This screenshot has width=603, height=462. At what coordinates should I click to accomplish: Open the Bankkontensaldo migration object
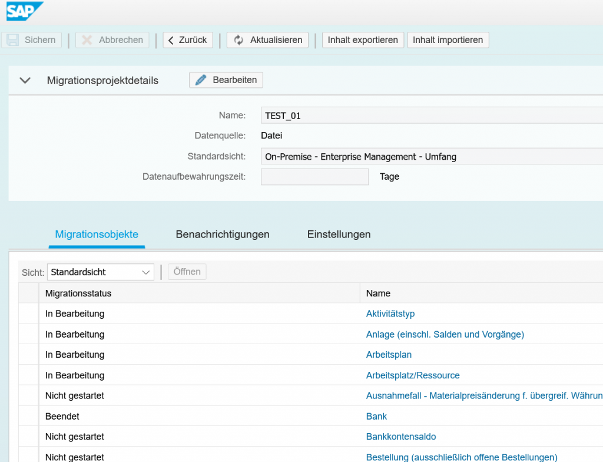[x=401, y=437]
